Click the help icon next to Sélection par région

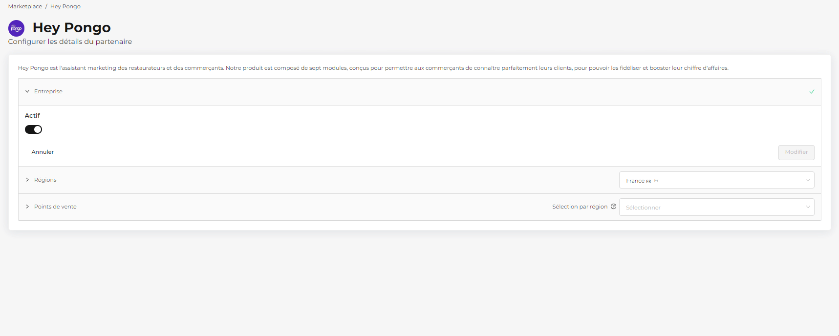point(614,207)
